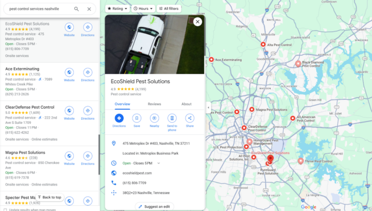Switch to the Reviews tab
This screenshot has height=211, width=372.
click(x=155, y=104)
